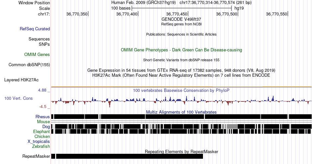Click the Elephant alignment row label
The image size is (312, 164).
(x=41, y=131)
